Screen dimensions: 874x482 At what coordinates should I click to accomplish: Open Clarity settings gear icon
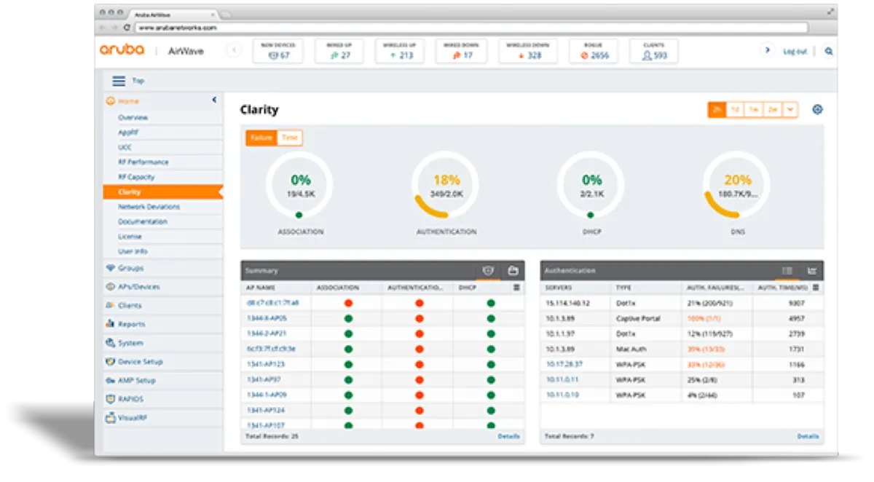coord(817,109)
